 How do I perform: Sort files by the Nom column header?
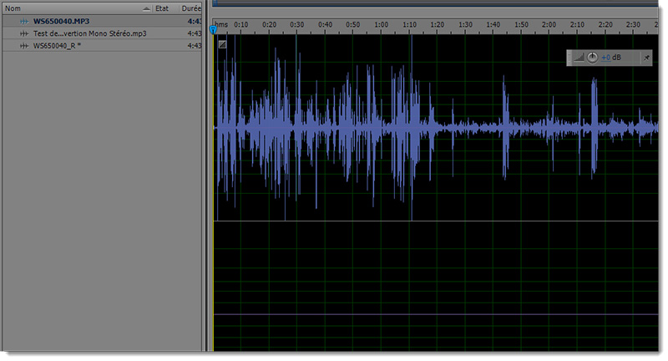click(x=77, y=8)
